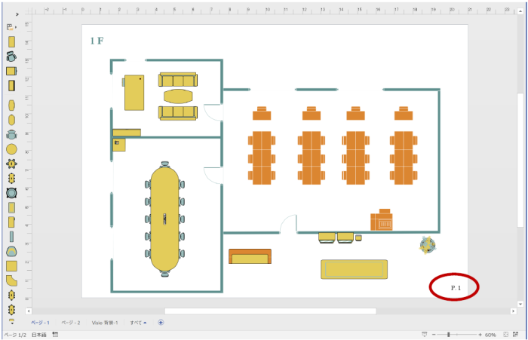Select the yellow quarter-round corner shape
Screen dimensions: 528x340
tap(11, 280)
